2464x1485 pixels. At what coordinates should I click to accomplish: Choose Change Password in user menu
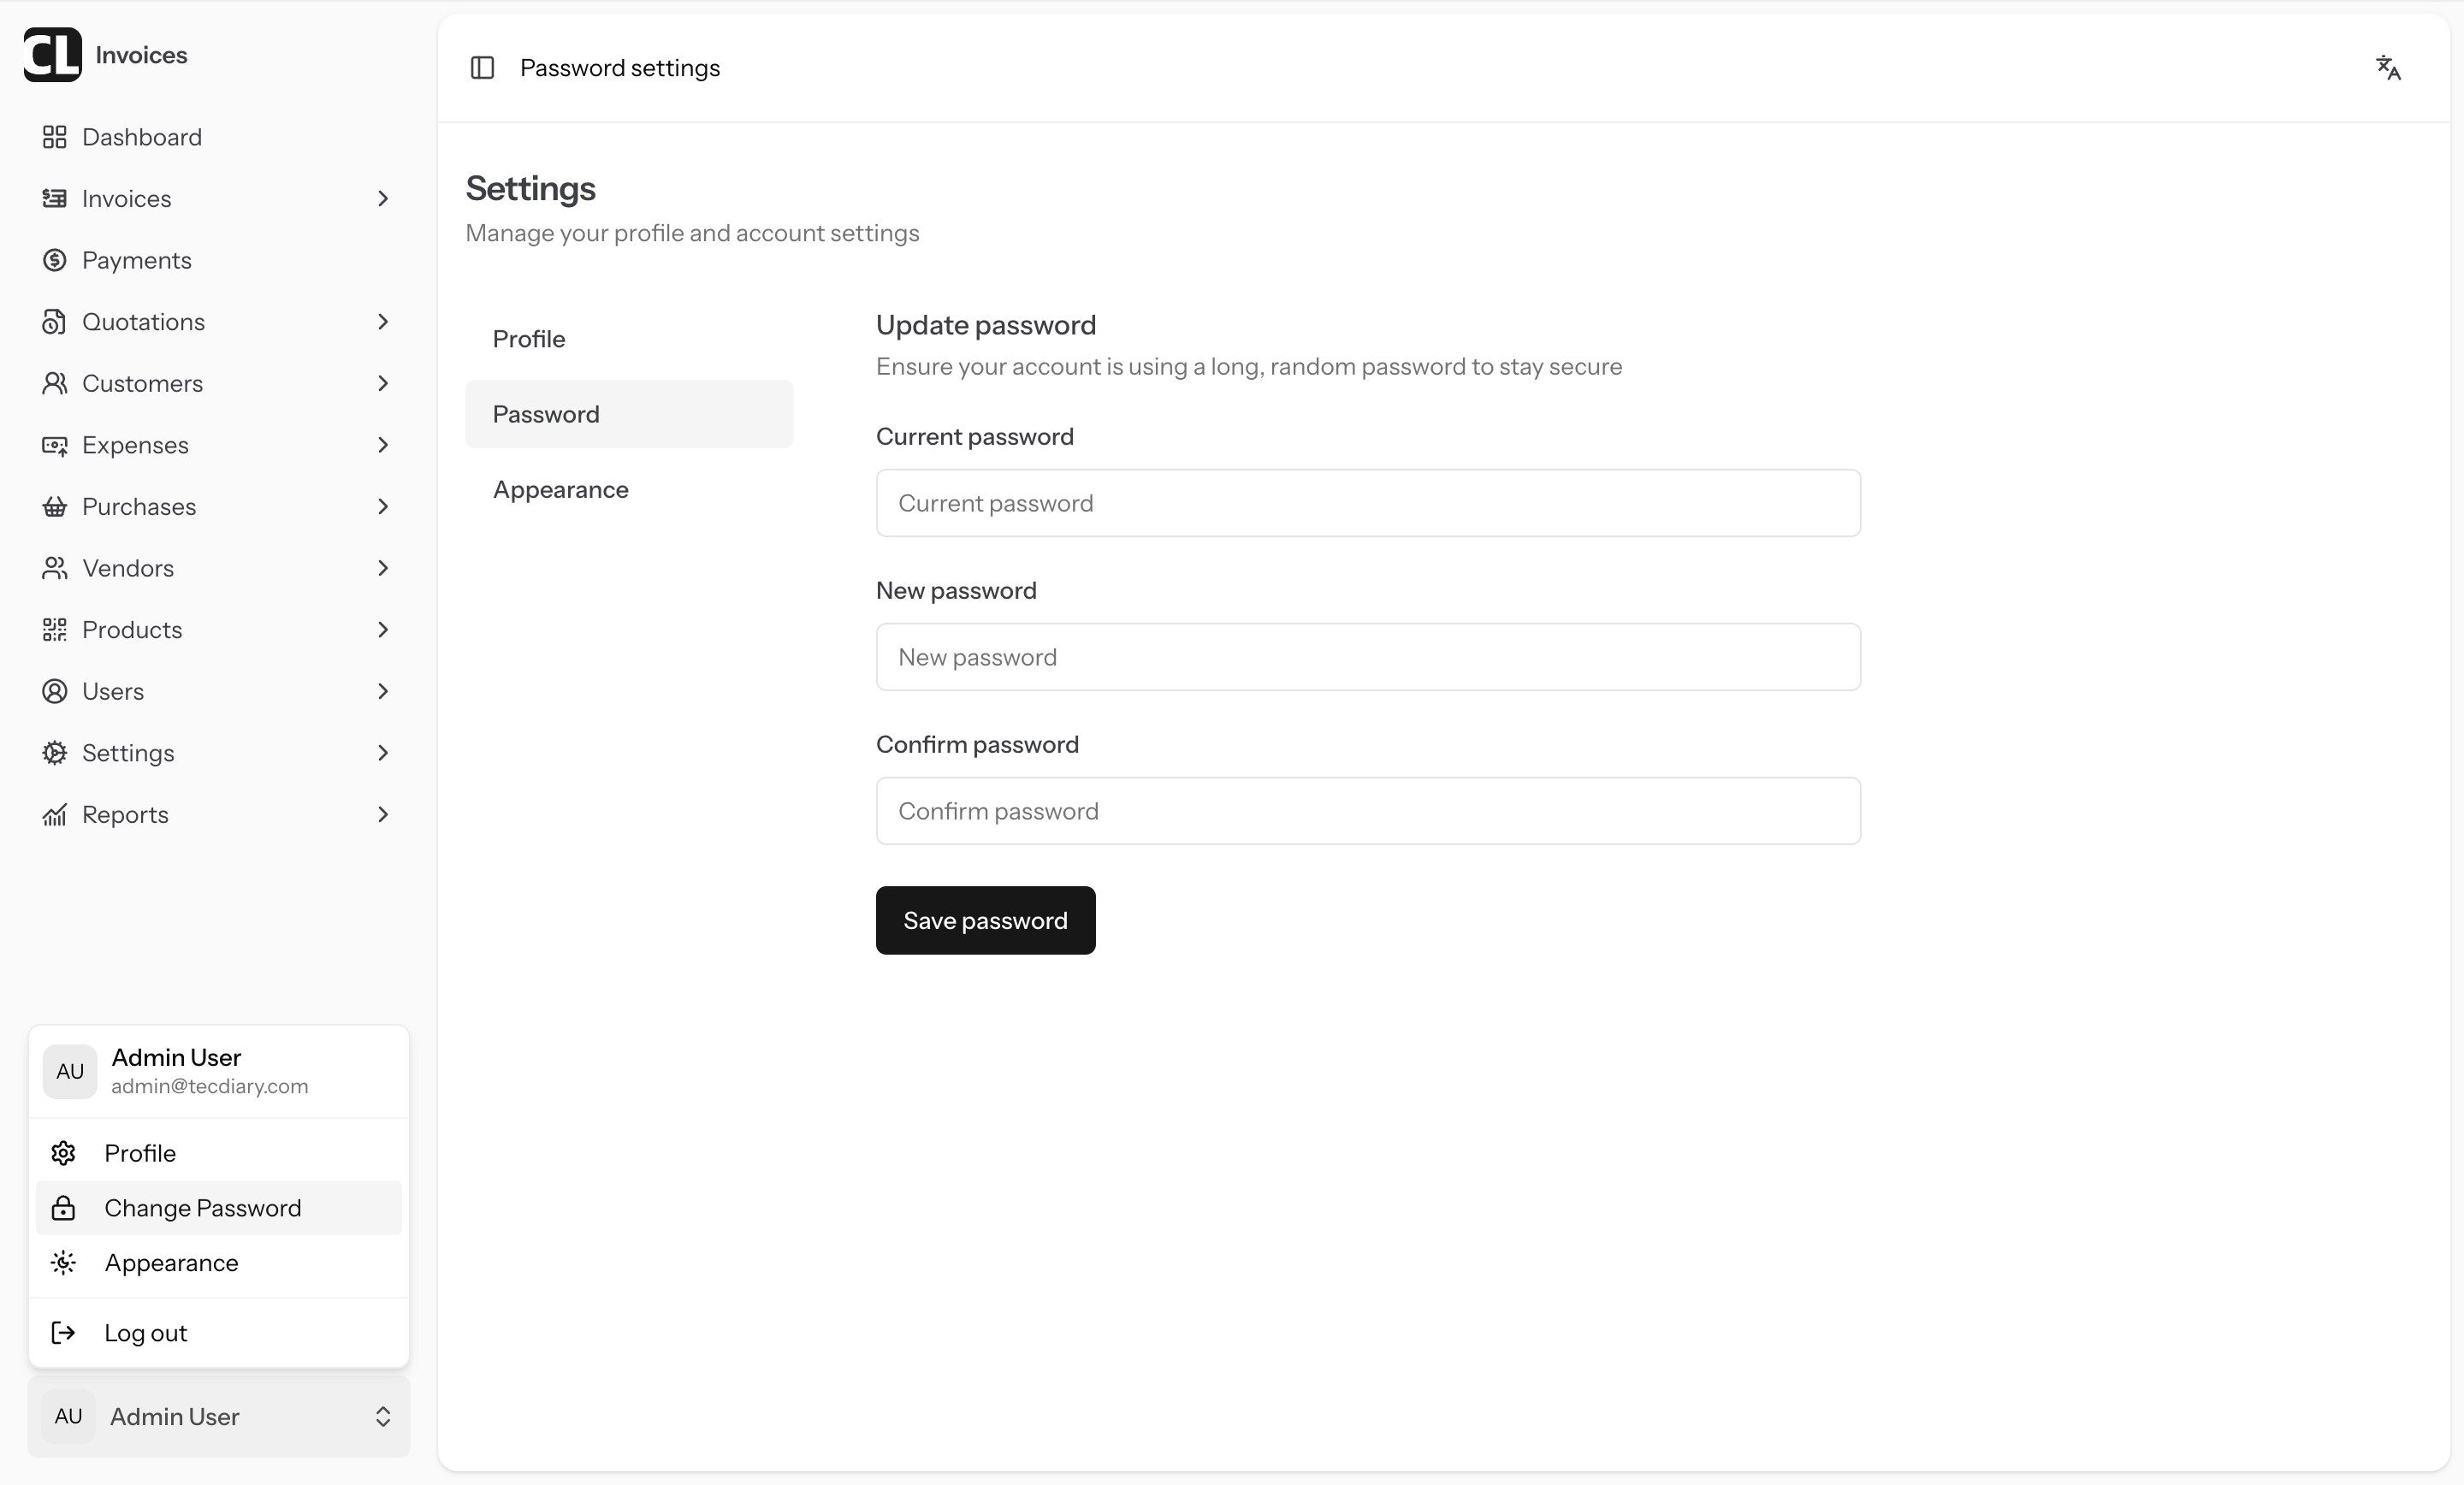pos(219,1208)
